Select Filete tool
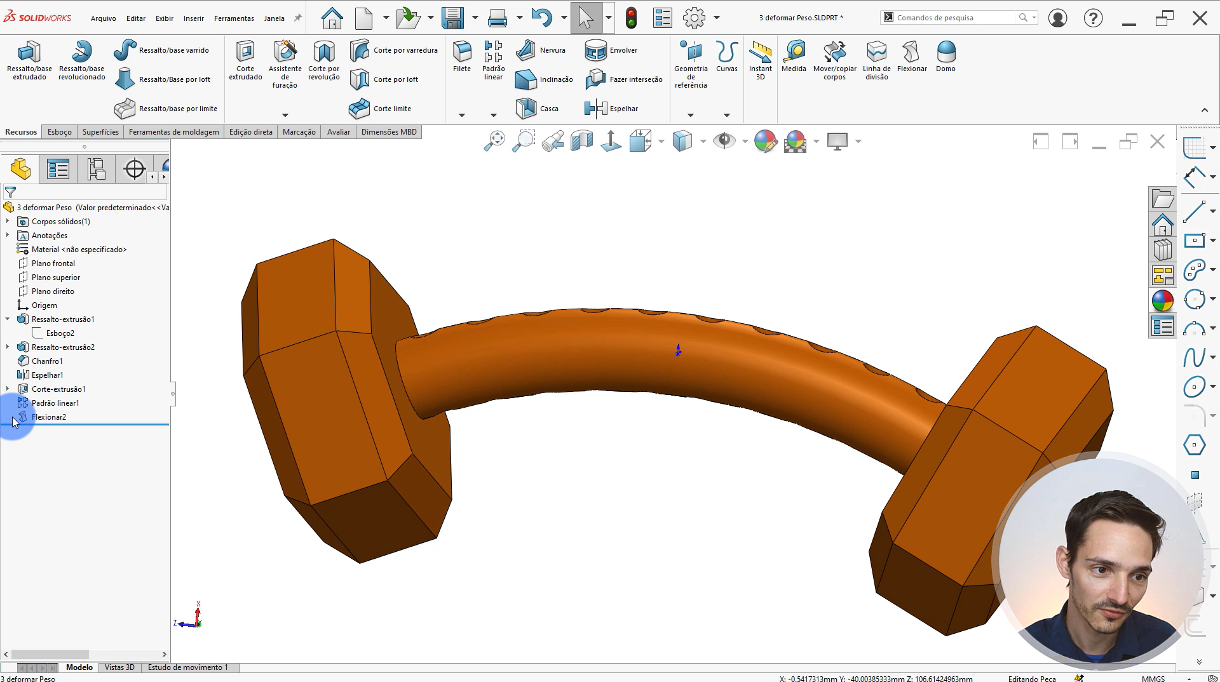 (x=462, y=57)
